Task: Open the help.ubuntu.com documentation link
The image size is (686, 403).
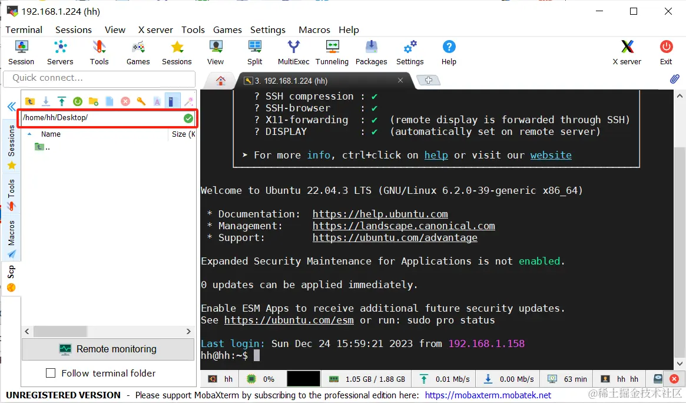Action: (380, 214)
